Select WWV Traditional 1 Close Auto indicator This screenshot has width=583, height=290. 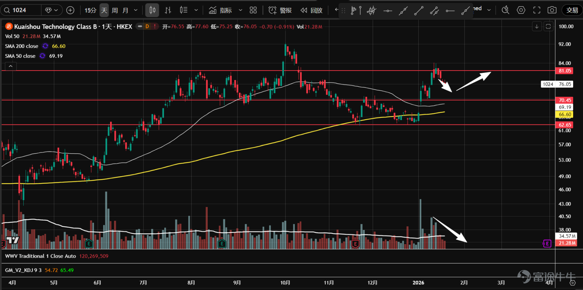tap(40, 256)
